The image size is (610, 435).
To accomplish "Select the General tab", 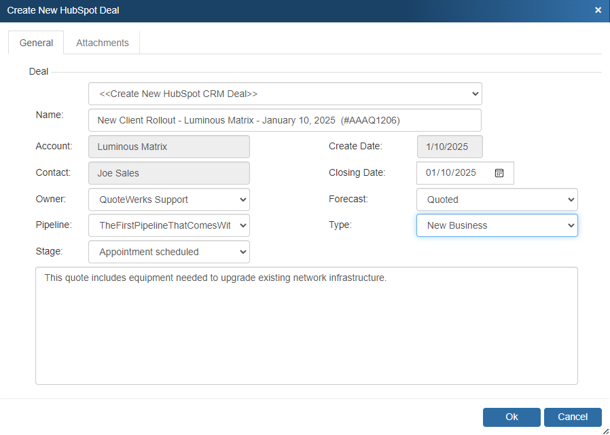I will pyautogui.click(x=36, y=43).
